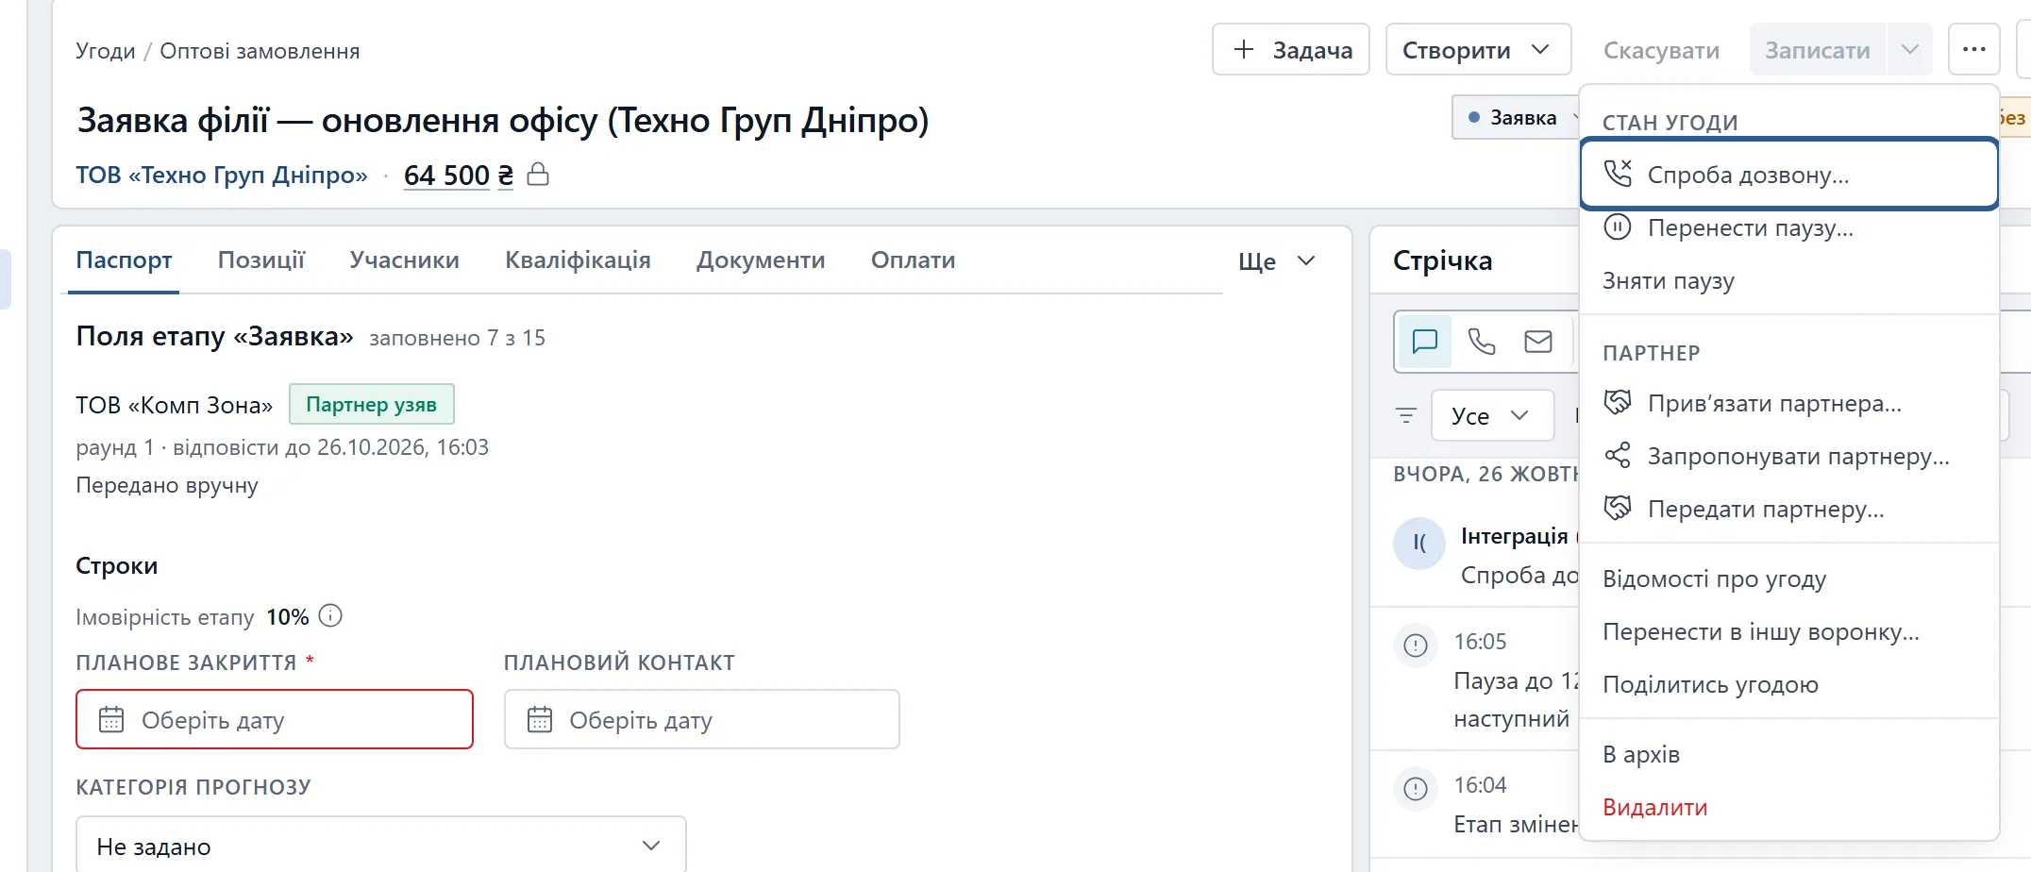Image resolution: width=2031 pixels, height=872 pixels.
Task: Expand the 'Ще' tabs overflow menu
Action: coord(1276,261)
